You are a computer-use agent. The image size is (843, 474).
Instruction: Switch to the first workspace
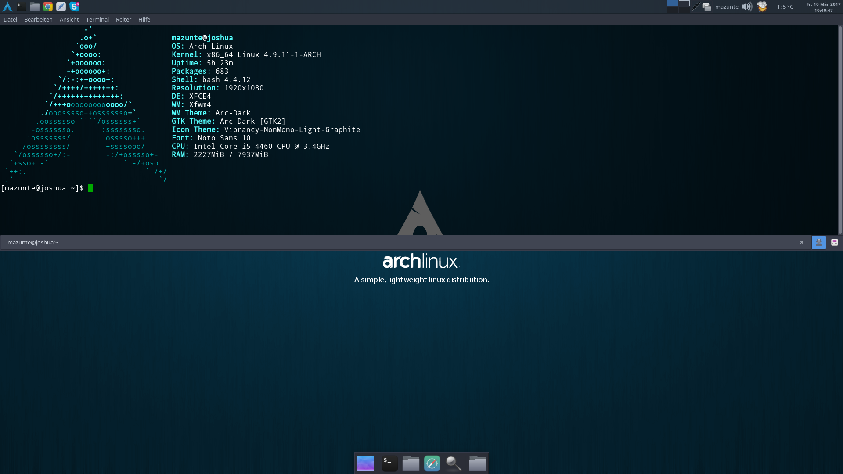[673, 4]
